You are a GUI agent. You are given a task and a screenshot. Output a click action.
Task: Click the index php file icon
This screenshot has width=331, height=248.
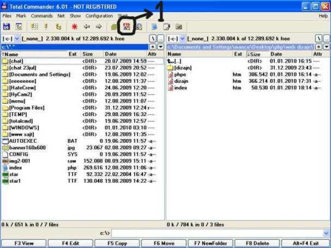coord(5,168)
